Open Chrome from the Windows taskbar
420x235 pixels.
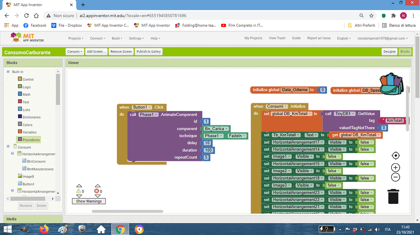(120, 229)
